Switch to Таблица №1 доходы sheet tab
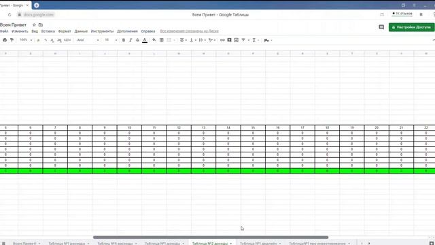This screenshot has width=435, height=245. point(162,244)
